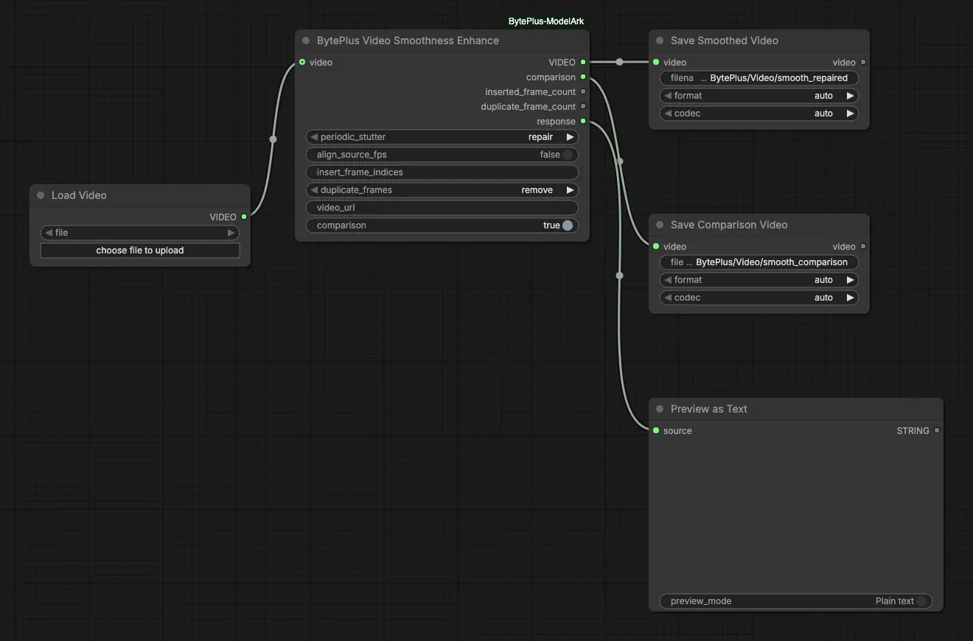Click the choose file to upload button
The height and width of the screenshot is (641, 973).
pos(140,251)
